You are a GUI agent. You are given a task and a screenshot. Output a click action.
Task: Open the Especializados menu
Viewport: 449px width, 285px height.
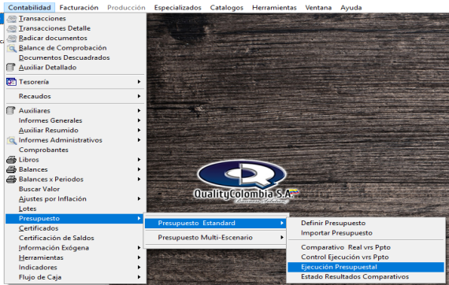(x=177, y=7)
